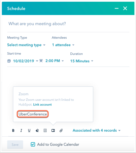Click the alarm clock icon beside the time
Viewport: 136px width, 153px height.
41,61
